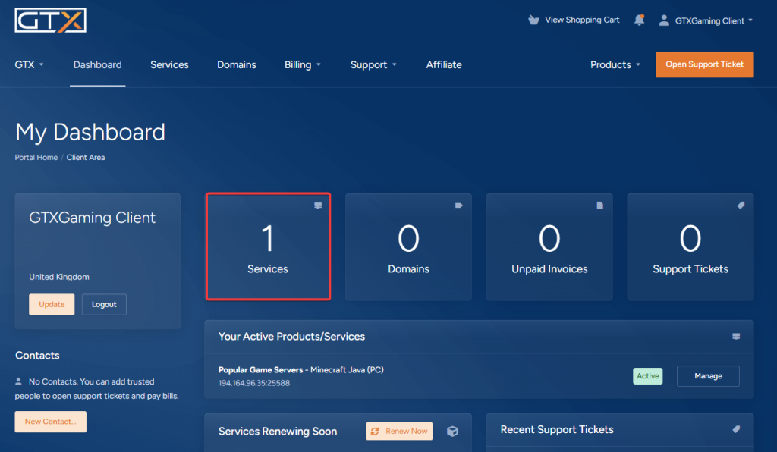Click the server icon in Active Products header
The height and width of the screenshot is (452, 777).
point(736,337)
